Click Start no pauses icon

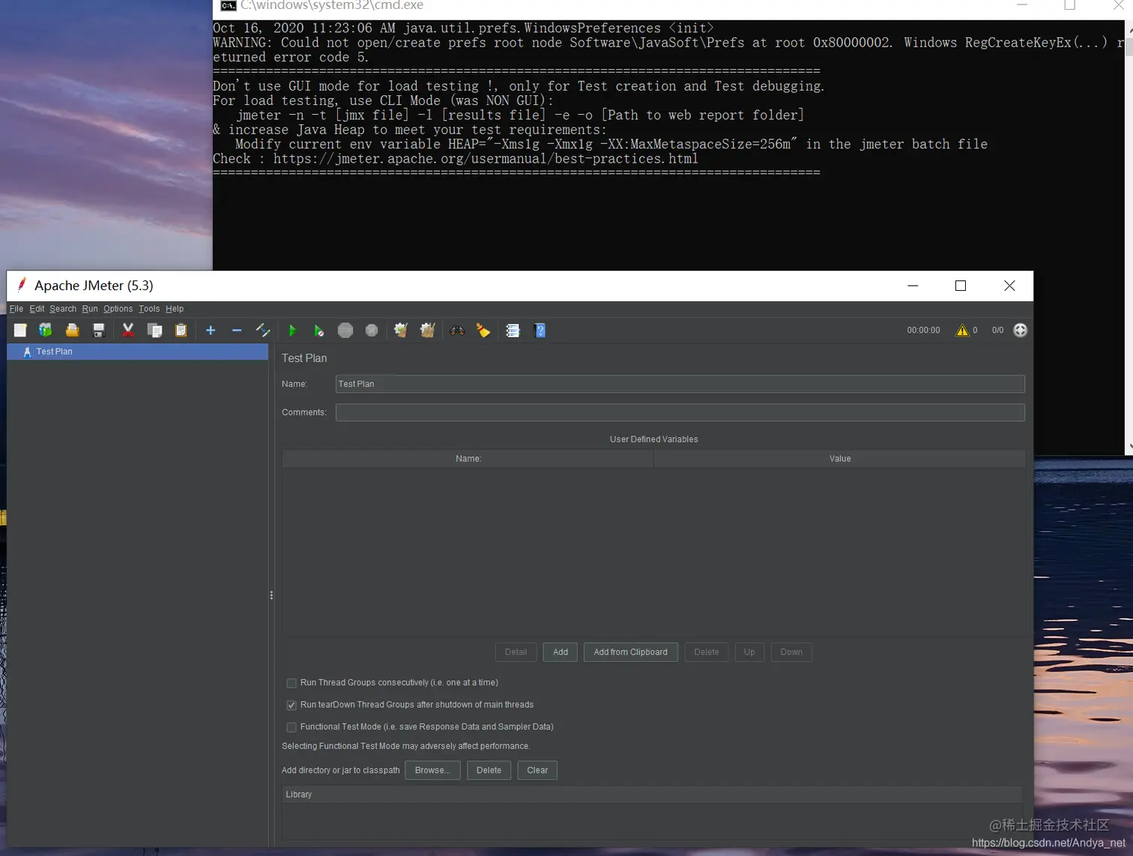coord(318,331)
